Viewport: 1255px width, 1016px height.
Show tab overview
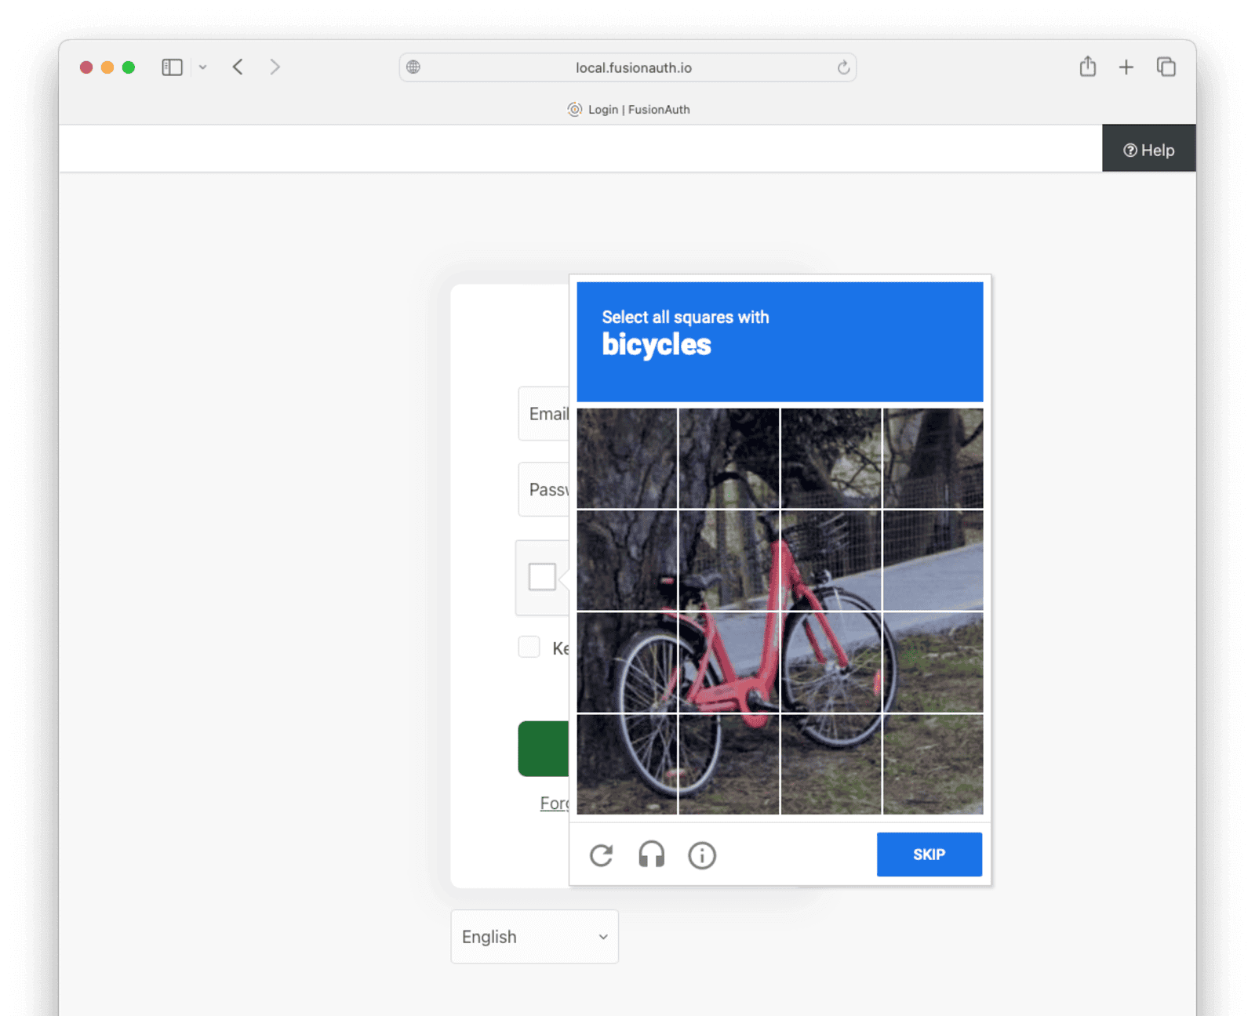[x=1166, y=67]
